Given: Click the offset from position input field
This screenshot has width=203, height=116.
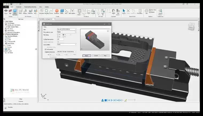Looking at the screenshot, I should click(60, 39).
